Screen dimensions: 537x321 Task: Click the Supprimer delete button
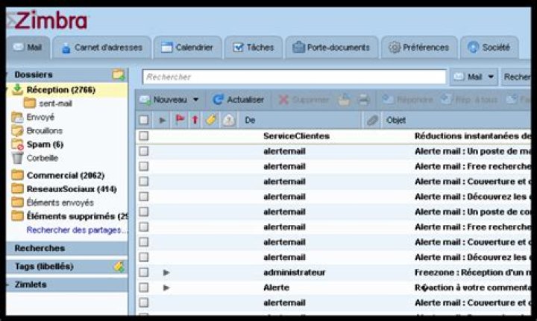pos(304,100)
